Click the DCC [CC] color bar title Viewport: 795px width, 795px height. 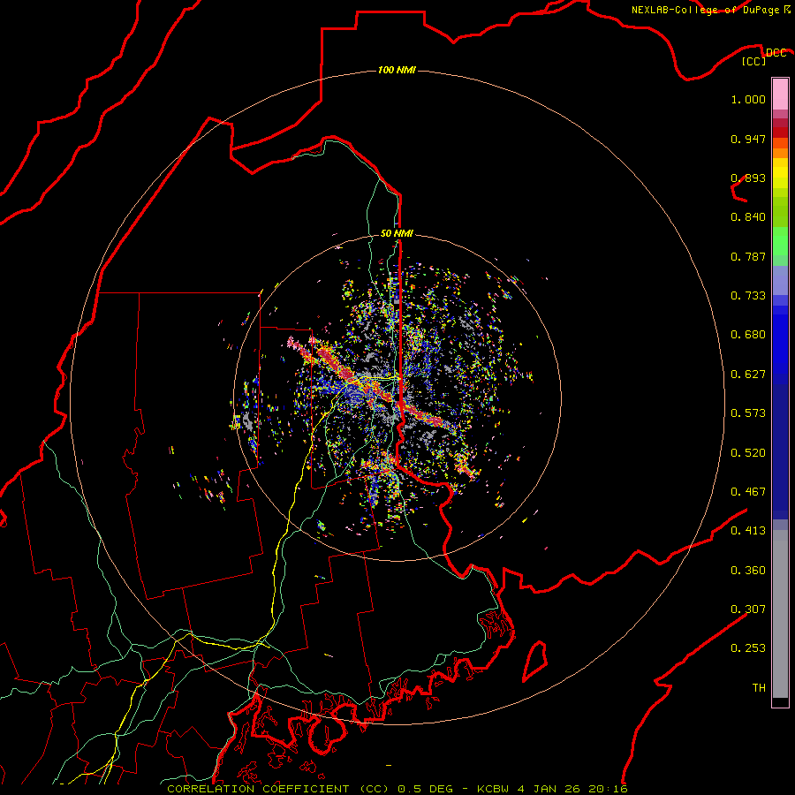click(x=763, y=57)
